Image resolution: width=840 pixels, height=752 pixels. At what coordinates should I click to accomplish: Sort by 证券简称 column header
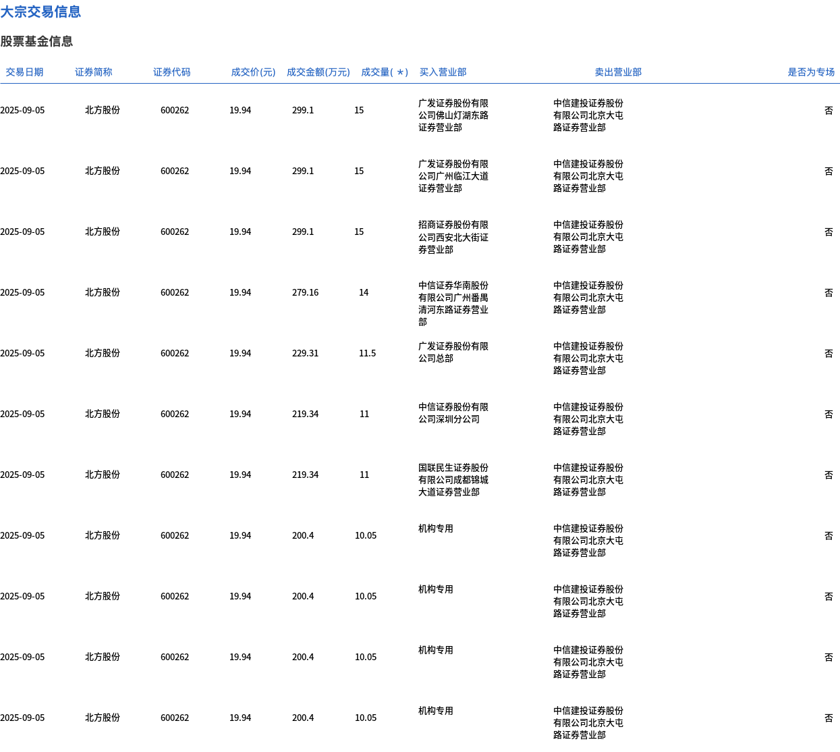(x=94, y=72)
